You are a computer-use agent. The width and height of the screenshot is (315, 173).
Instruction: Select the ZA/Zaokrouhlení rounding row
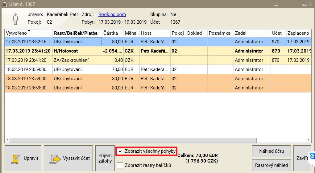[x=77, y=60]
